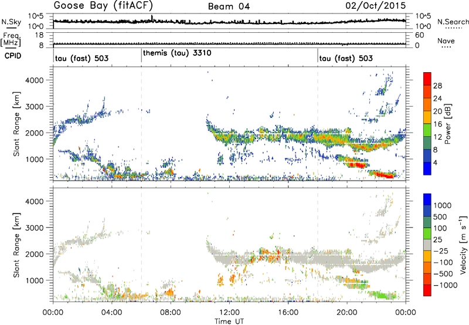Click the red power echo near 22:40 at 400 km
The height and width of the screenshot is (325, 469).
(385, 174)
